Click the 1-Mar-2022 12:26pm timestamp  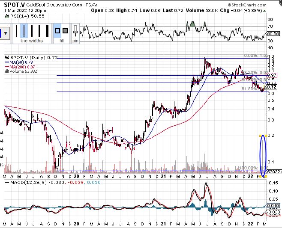pyautogui.click(x=25, y=11)
